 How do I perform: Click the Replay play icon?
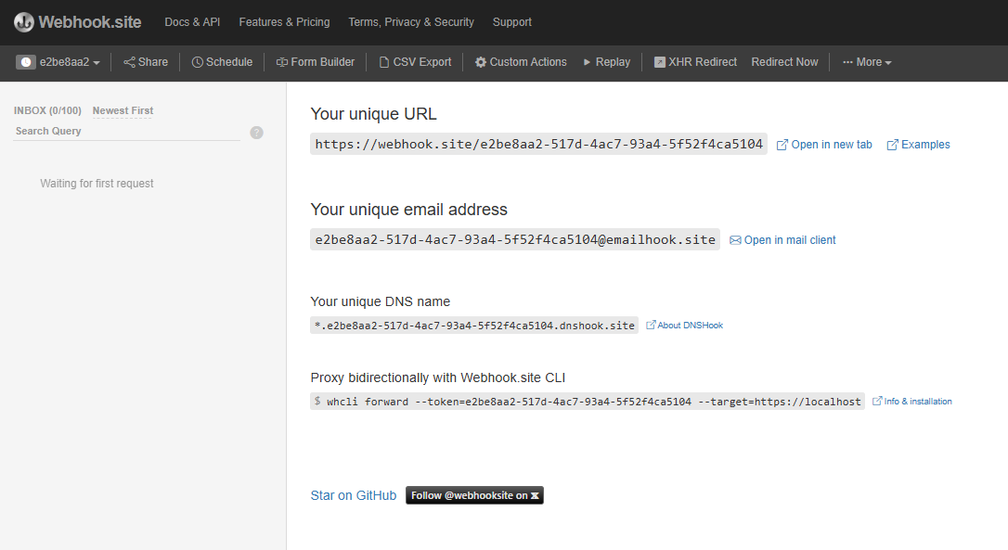click(587, 62)
